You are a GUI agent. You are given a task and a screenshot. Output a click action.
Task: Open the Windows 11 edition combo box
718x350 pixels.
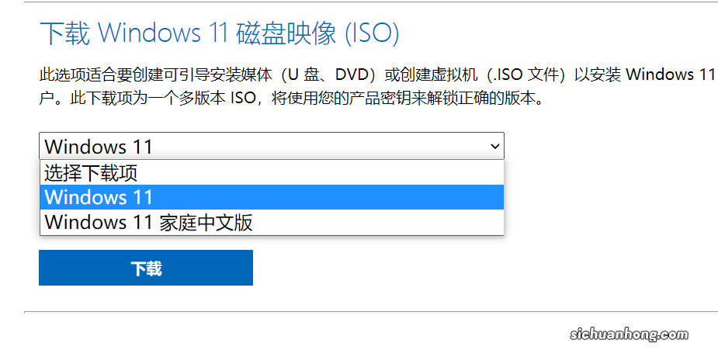pyautogui.click(x=272, y=147)
